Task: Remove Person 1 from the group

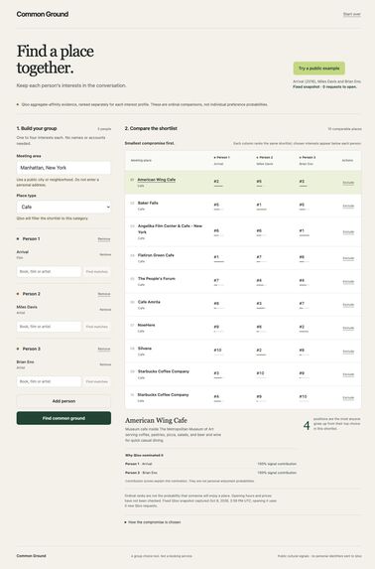Action: (x=104, y=239)
